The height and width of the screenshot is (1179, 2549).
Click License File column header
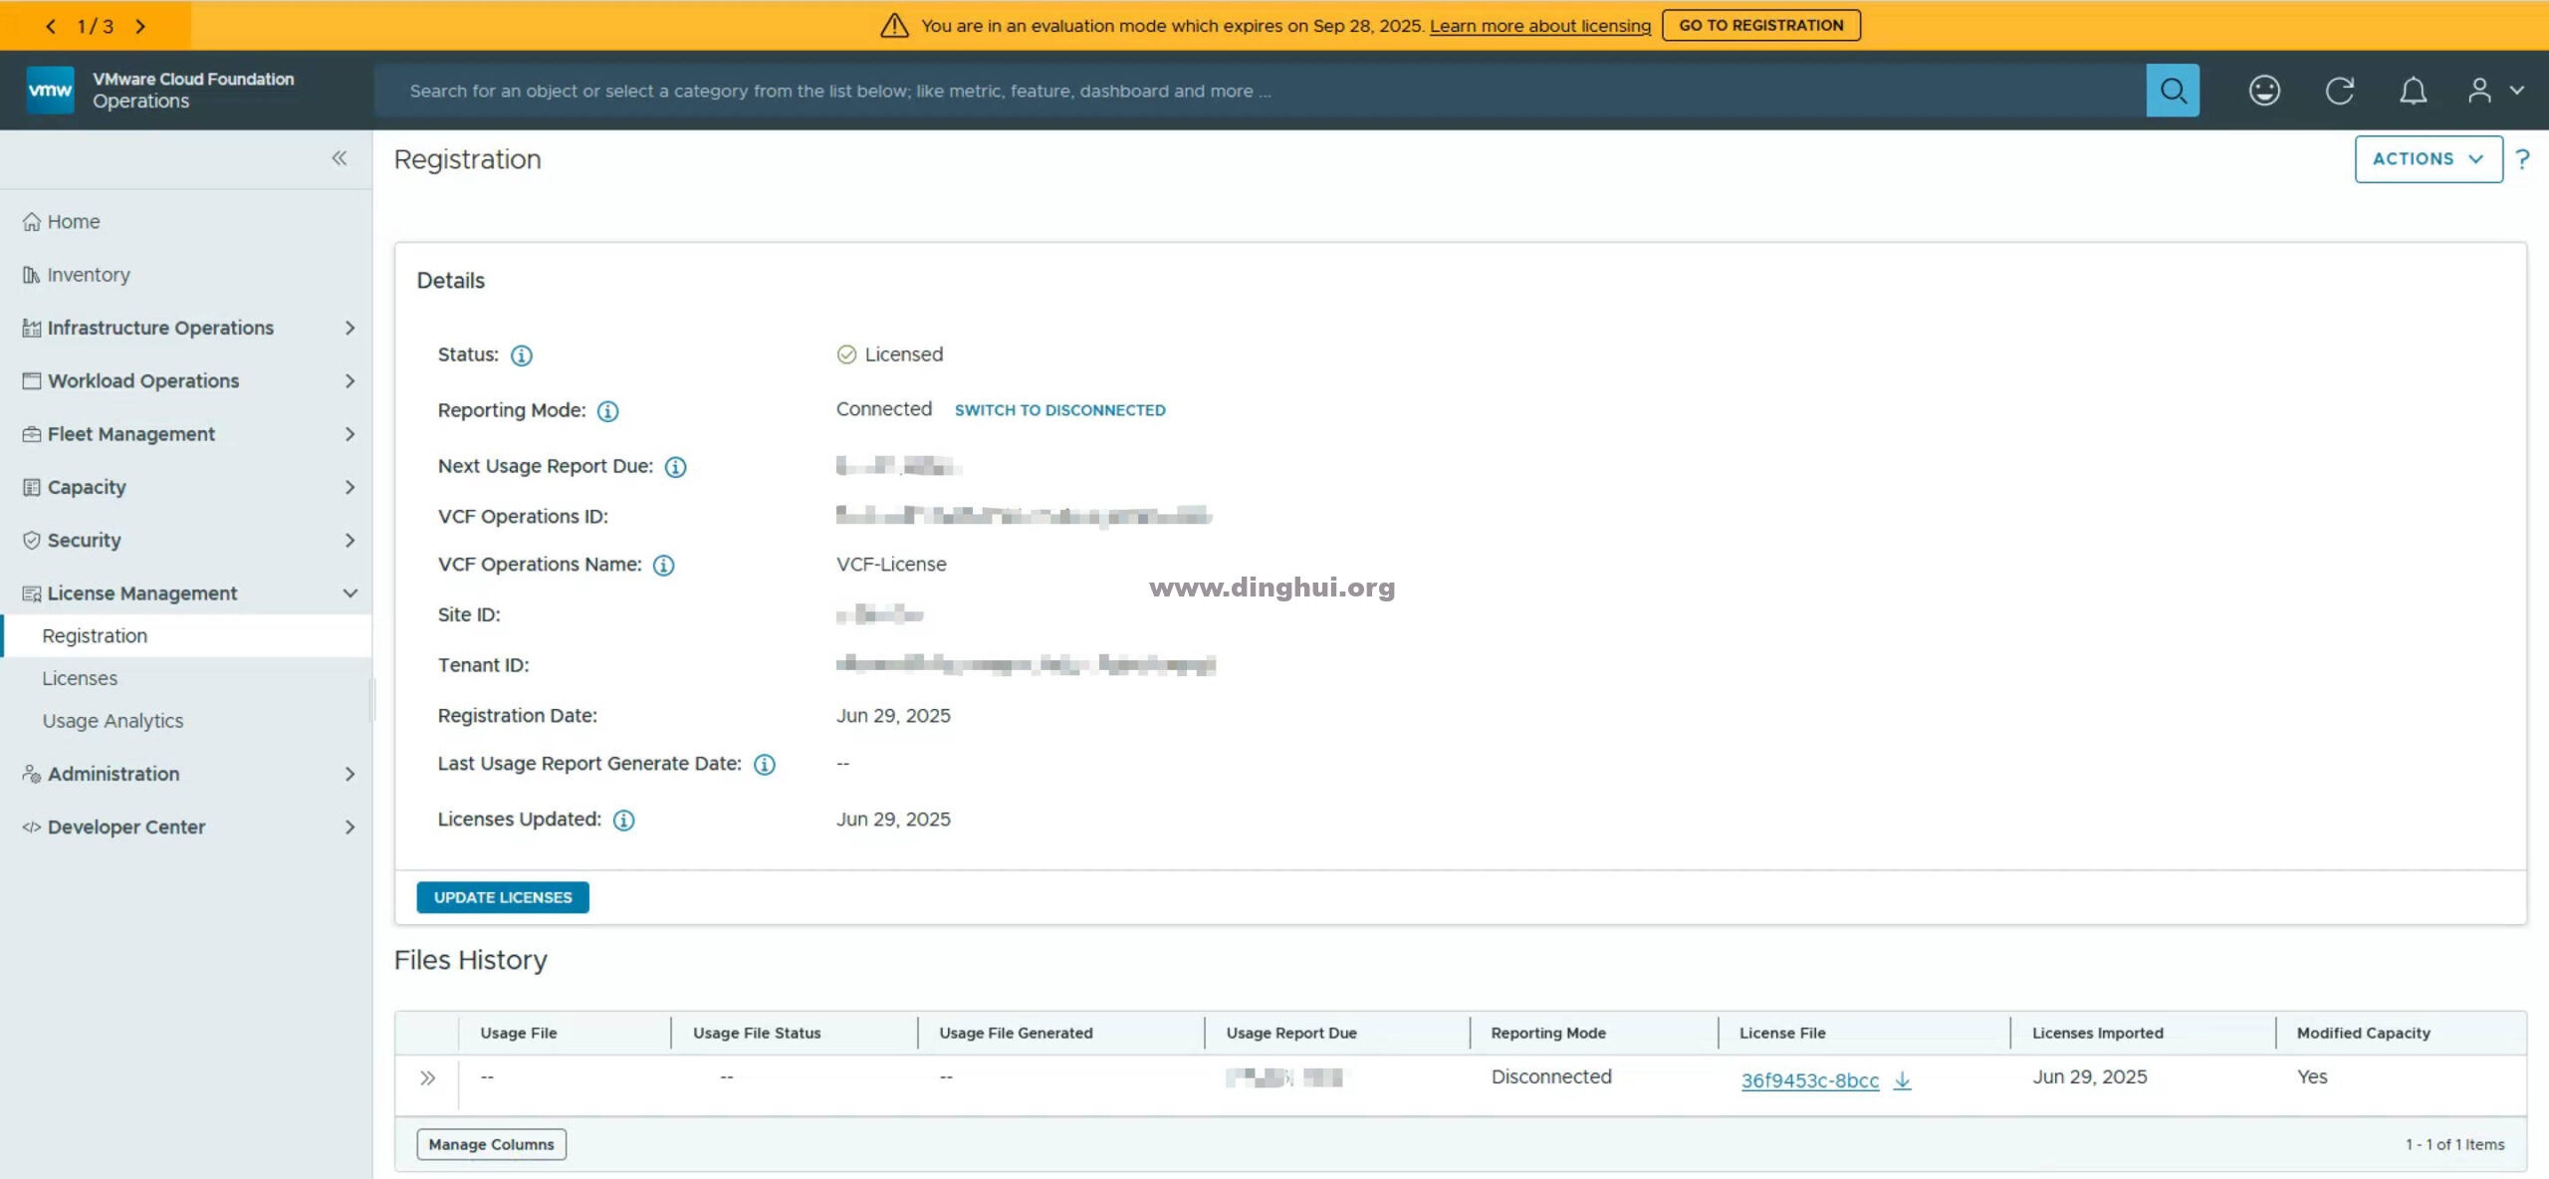click(1782, 1034)
